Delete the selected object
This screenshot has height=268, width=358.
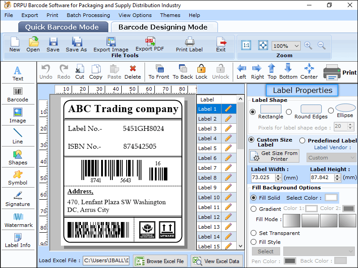[x=132, y=72]
